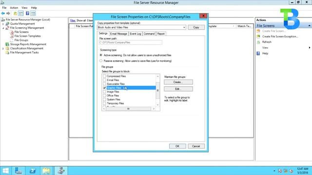Click the file groups horizontal scrollbar thumb
Screen dimensions: 312x175
[128, 109]
